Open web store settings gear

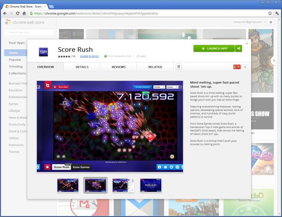click(x=271, y=22)
